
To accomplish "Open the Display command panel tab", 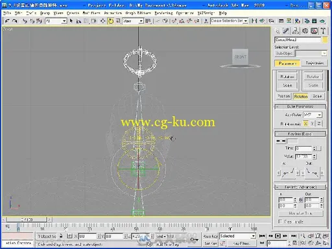I will 314,31.
